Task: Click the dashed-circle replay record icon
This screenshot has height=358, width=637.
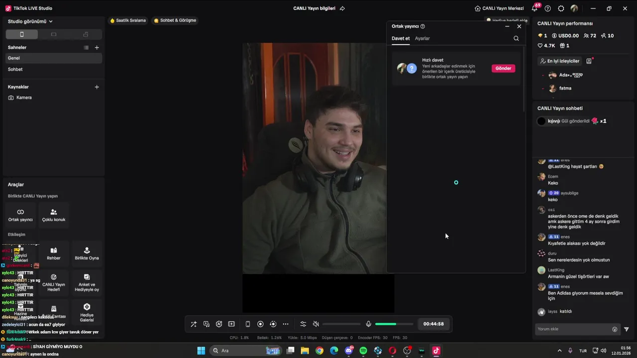Action: (x=273, y=324)
